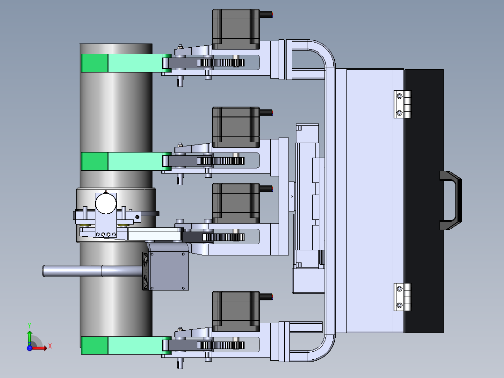Select the bottommost stepper motor
This screenshot has height=378, width=504.
236,311
